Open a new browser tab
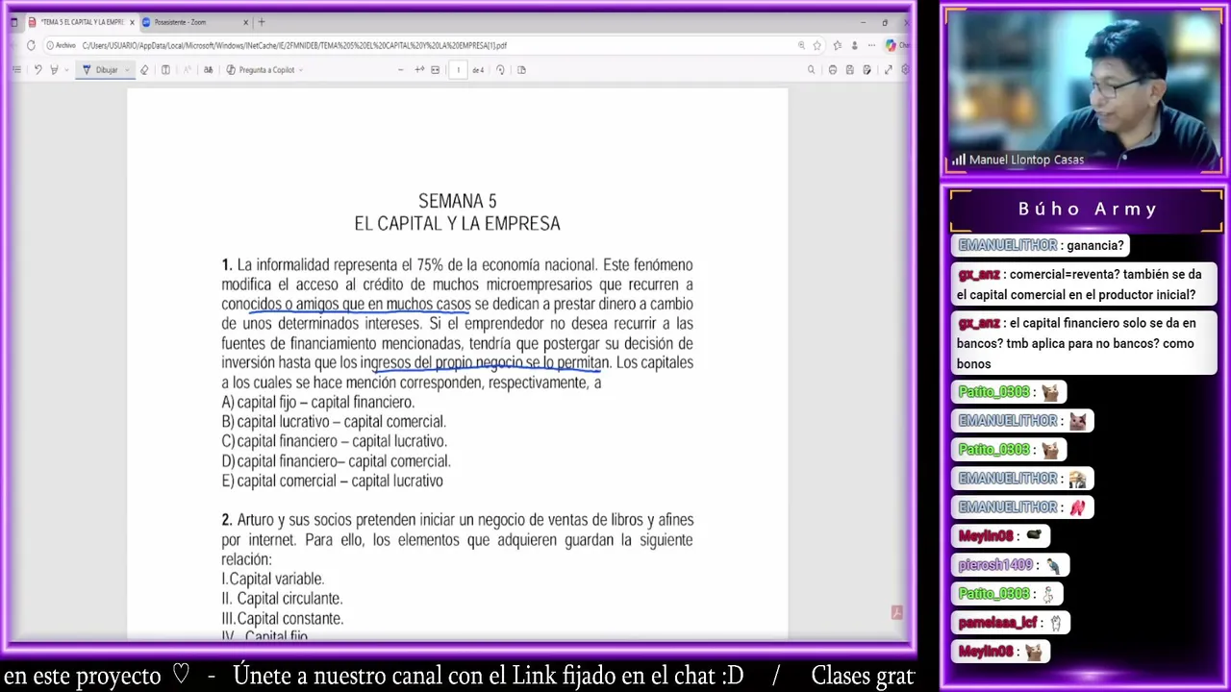Image resolution: width=1231 pixels, height=692 pixels. [262, 22]
